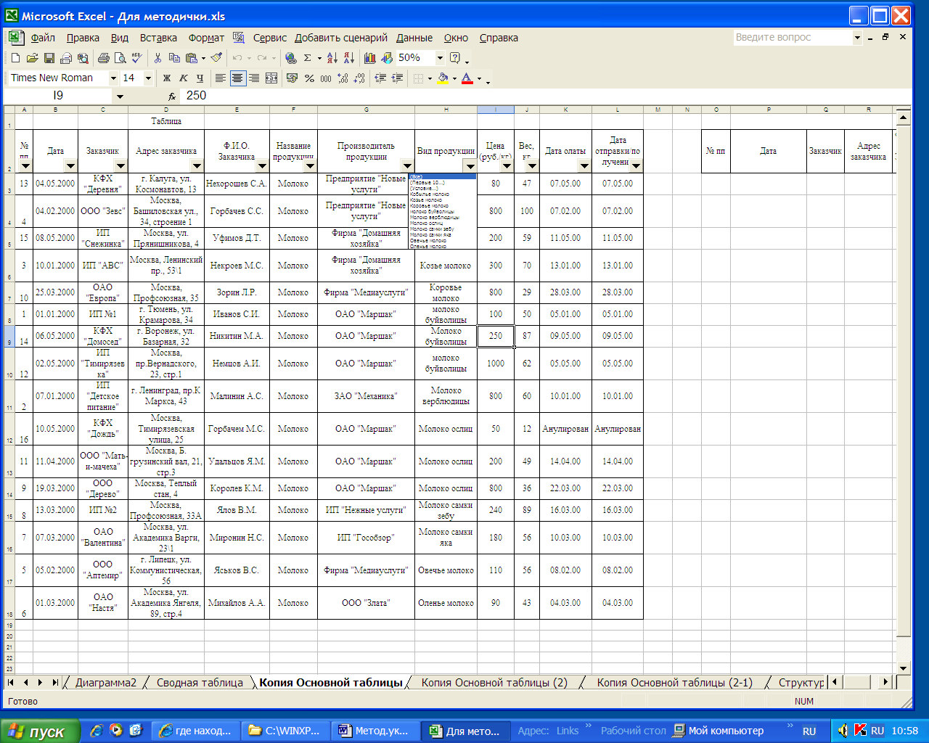This screenshot has height=743, width=929.
Task: Open fill color yellow bucket swatch
Action: [443, 78]
